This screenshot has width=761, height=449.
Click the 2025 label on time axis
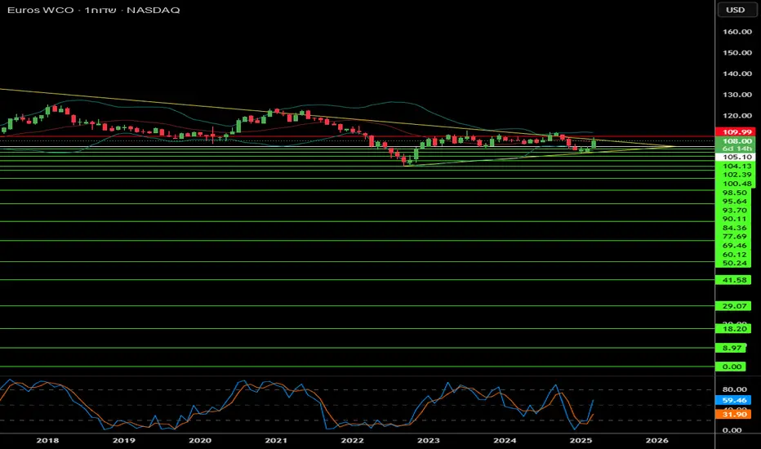pos(581,440)
